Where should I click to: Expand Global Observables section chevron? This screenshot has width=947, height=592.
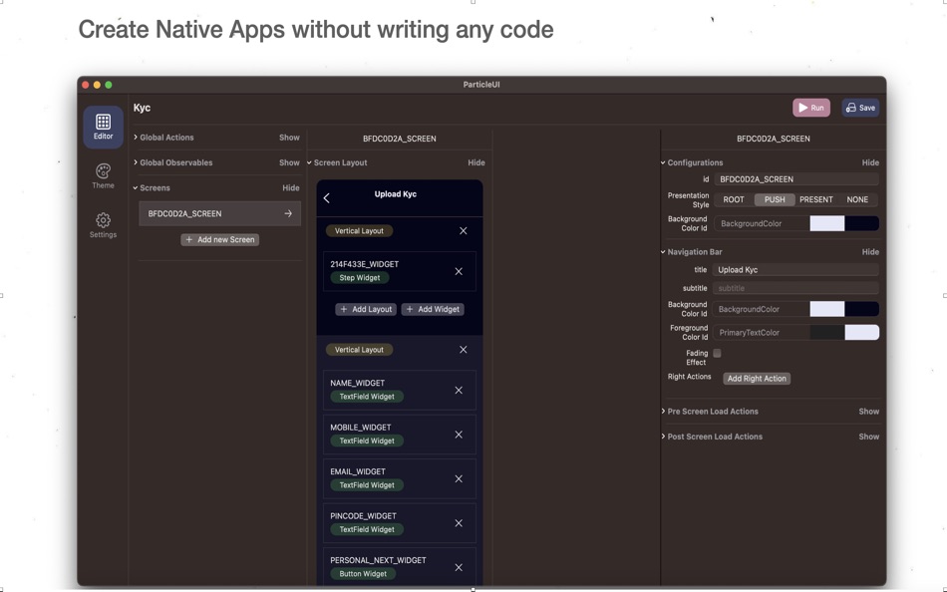[x=136, y=162]
